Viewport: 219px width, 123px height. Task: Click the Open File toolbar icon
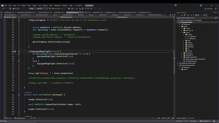click(14, 9)
